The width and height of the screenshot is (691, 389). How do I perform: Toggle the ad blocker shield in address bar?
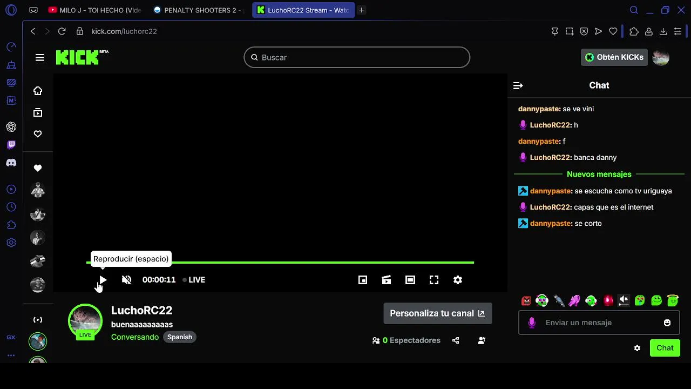584,31
